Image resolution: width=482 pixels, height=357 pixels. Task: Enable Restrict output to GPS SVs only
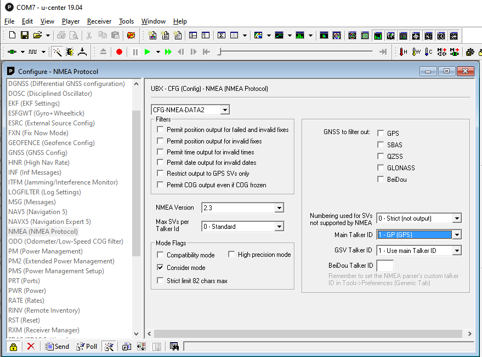[x=160, y=174]
